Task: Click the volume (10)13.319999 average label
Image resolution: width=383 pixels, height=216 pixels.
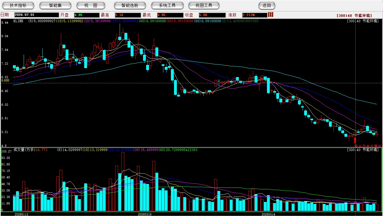Action: click(95, 150)
